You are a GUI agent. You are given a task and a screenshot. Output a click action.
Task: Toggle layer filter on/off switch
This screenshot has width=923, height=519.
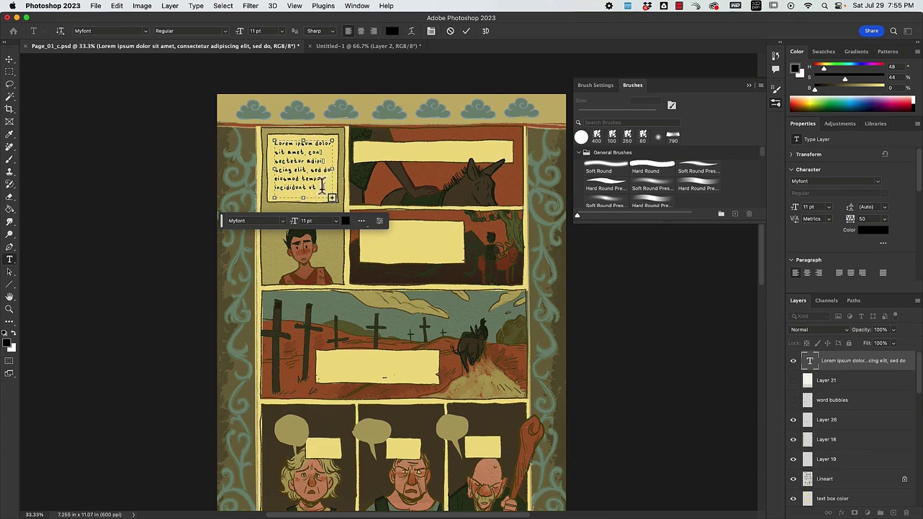pos(895,315)
